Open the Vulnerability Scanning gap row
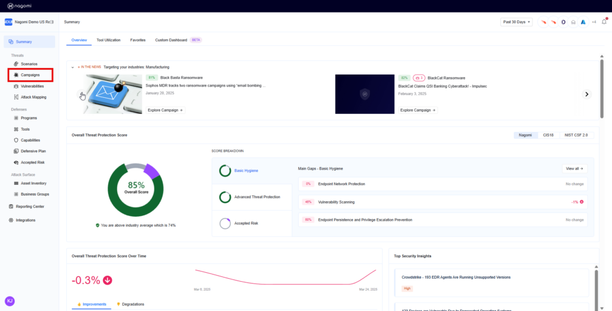Image resolution: width=612 pixels, height=311 pixels. click(443, 202)
